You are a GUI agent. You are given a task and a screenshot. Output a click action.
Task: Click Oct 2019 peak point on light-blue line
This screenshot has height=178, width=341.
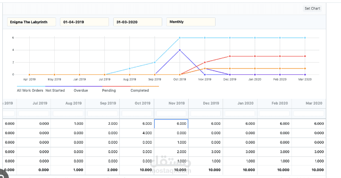pos(180,38)
